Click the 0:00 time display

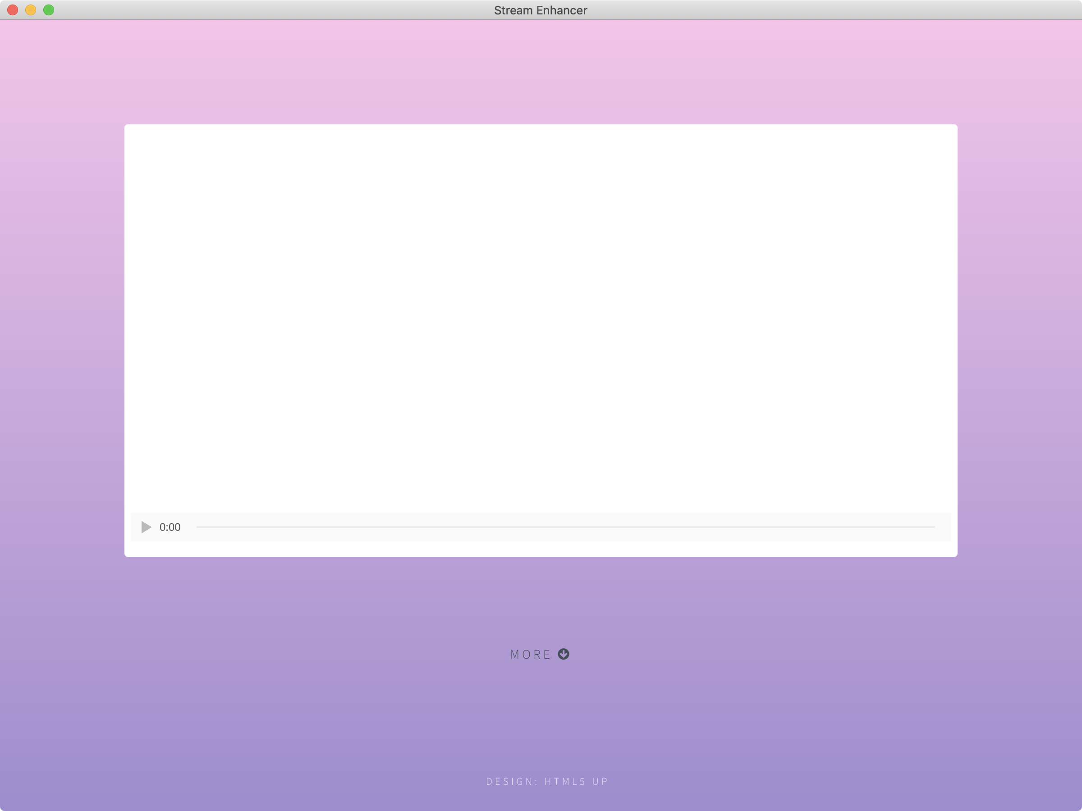[x=170, y=527]
